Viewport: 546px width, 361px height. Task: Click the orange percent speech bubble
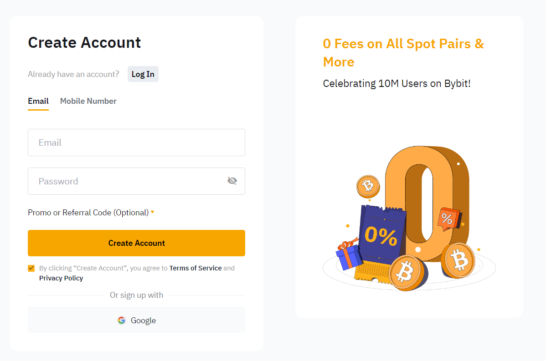pyautogui.click(x=449, y=219)
